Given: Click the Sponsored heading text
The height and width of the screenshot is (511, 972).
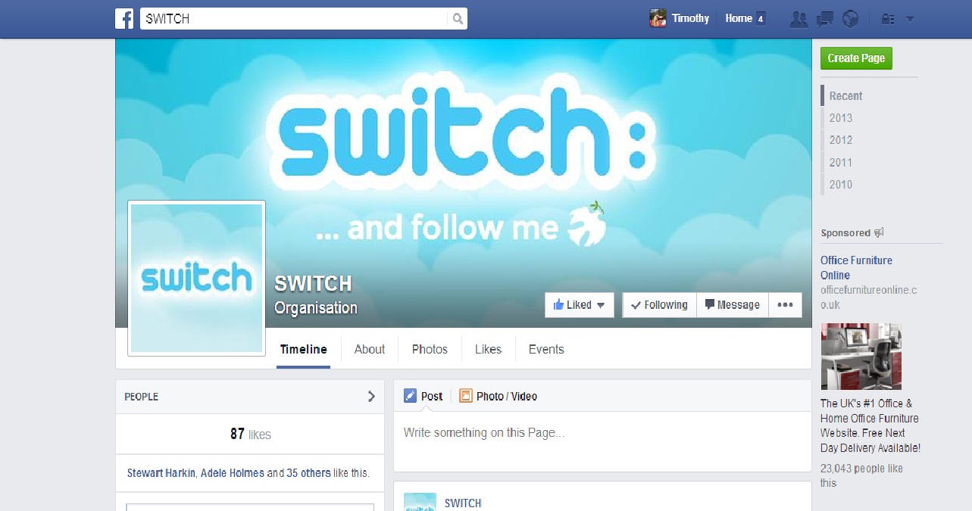Looking at the screenshot, I should tap(845, 233).
